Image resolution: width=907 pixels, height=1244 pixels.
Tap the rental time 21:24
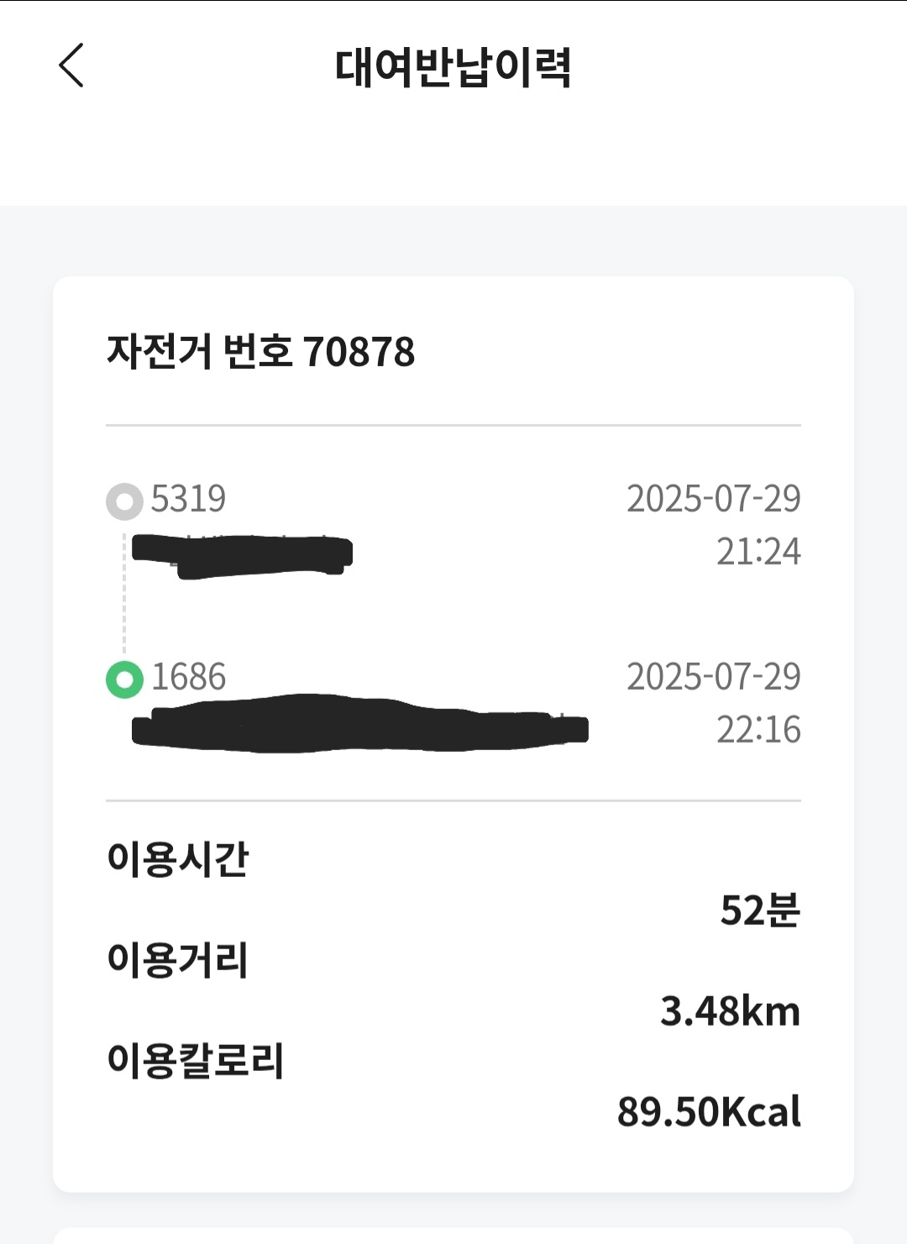pyautogui.click(x=758, y=552)
